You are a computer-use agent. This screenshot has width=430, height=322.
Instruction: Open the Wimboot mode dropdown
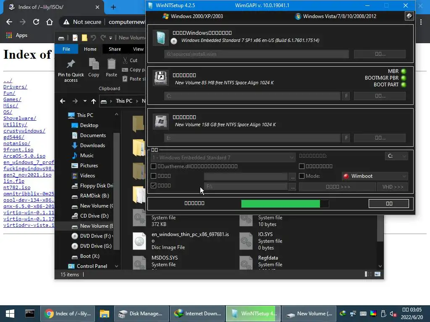coord(375,176)
